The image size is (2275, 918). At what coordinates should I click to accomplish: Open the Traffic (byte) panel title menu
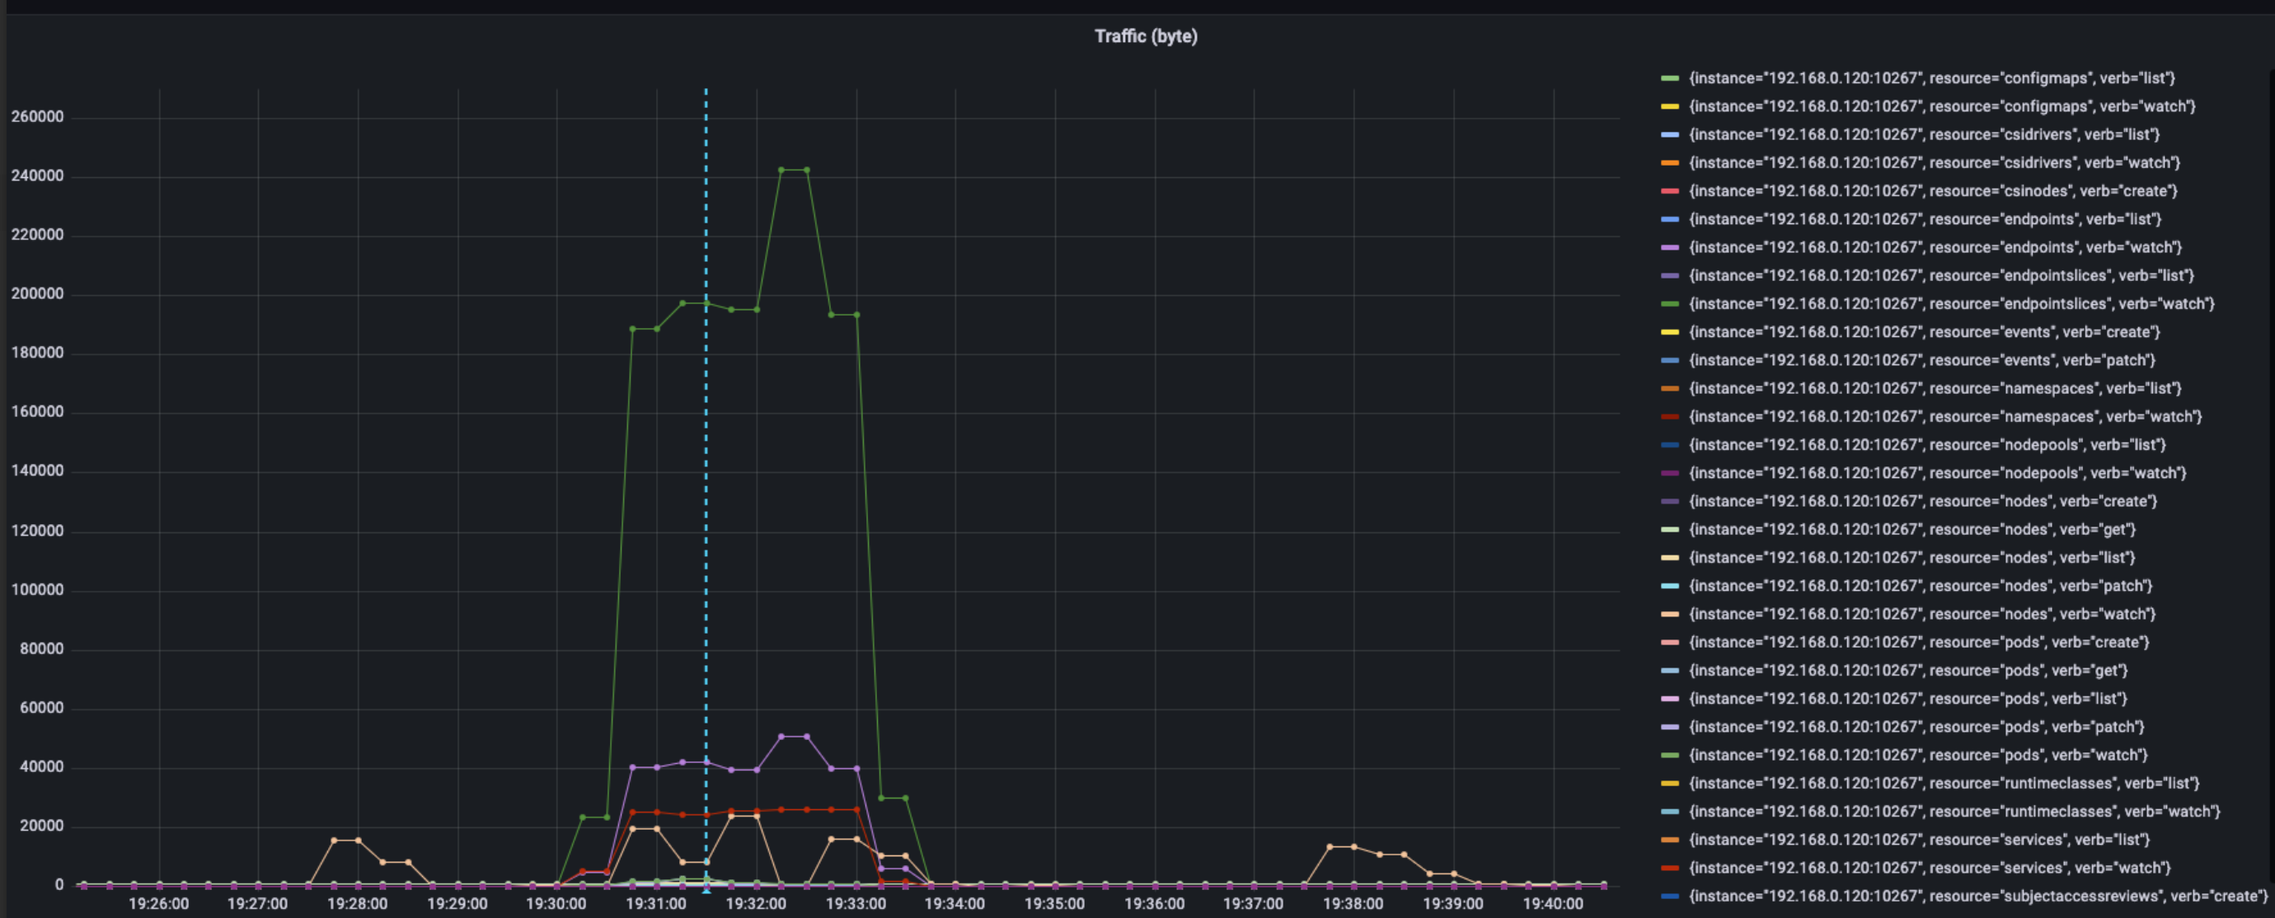[x=1146, y=36]
